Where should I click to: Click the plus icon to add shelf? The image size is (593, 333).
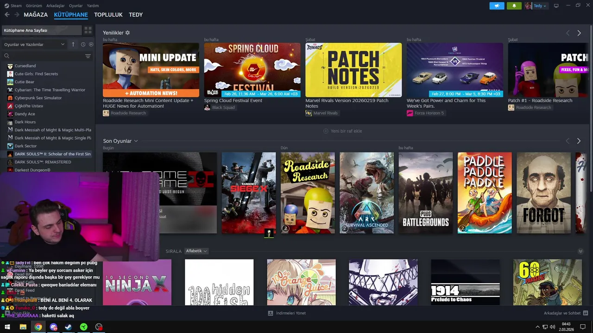point(326,131)
